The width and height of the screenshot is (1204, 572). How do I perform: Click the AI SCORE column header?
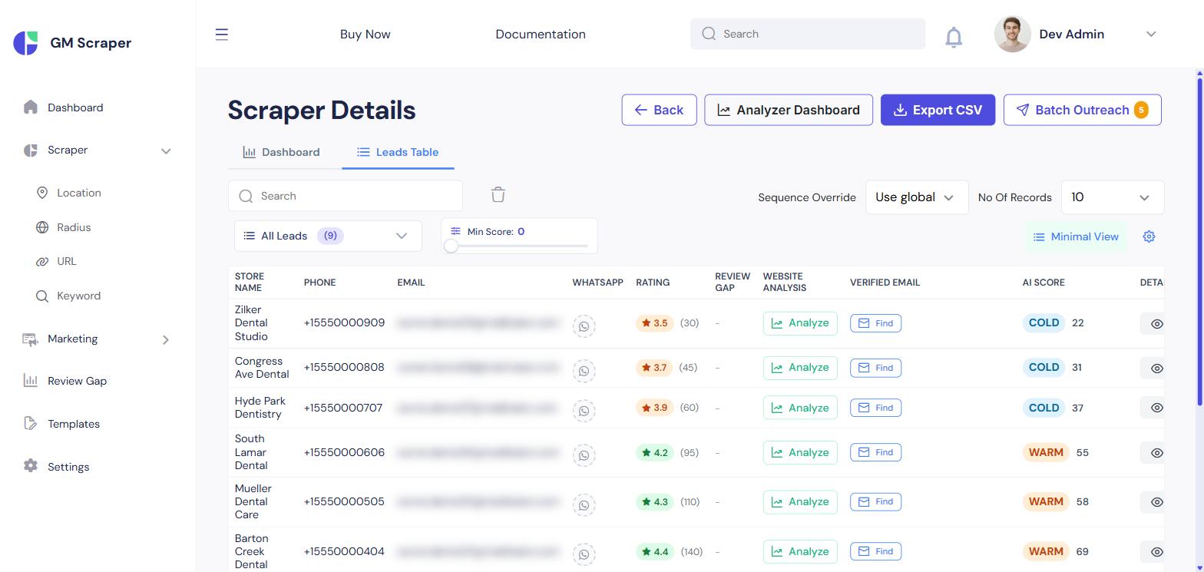coord(1044,283)
